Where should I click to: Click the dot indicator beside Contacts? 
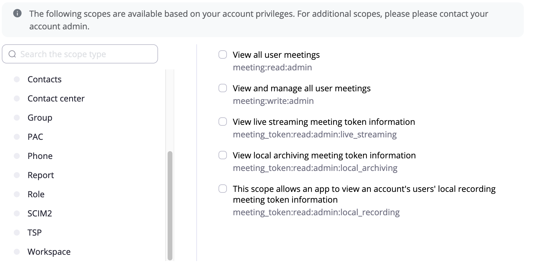coord(17,79)
